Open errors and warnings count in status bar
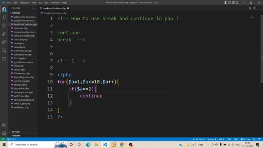This screenshot has height=148, width=263. point(12,139)
